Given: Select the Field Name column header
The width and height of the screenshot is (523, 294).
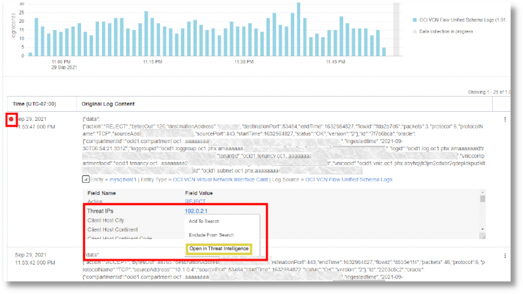Looking at the screenshot, I should pyautogui.click(x=102, y=193).
